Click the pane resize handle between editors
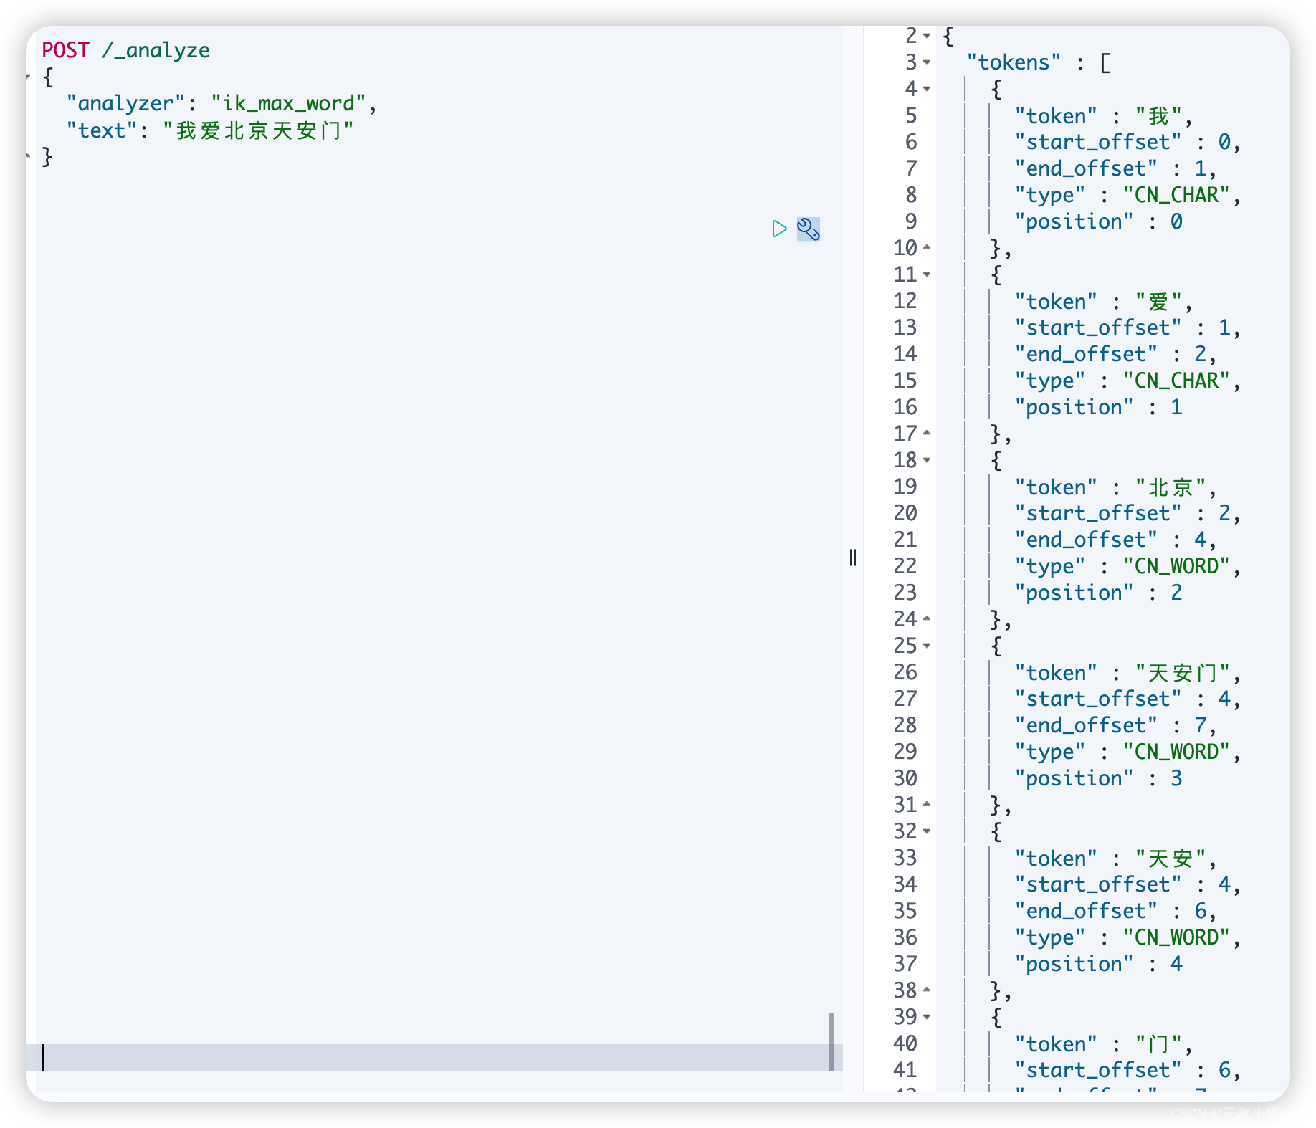This screenshot has height=1128, width=1316. tap(852, 558)
